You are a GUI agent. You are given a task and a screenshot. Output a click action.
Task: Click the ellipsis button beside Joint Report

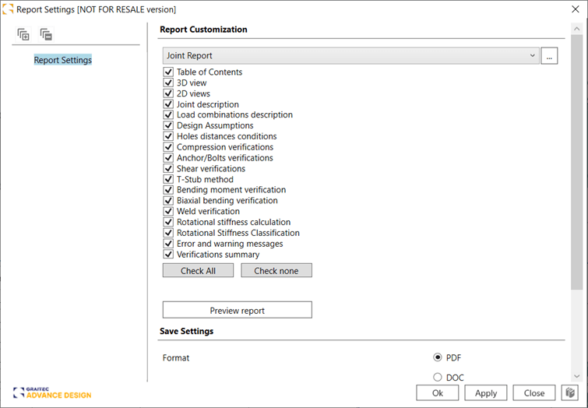[549, 56]
